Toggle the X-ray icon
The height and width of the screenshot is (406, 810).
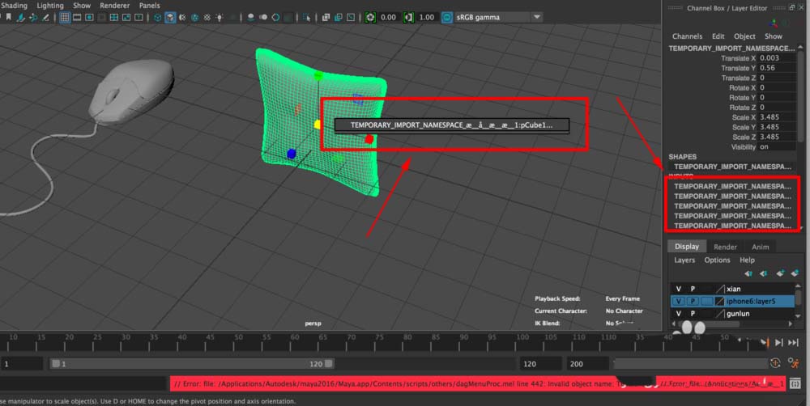point(326,17)
